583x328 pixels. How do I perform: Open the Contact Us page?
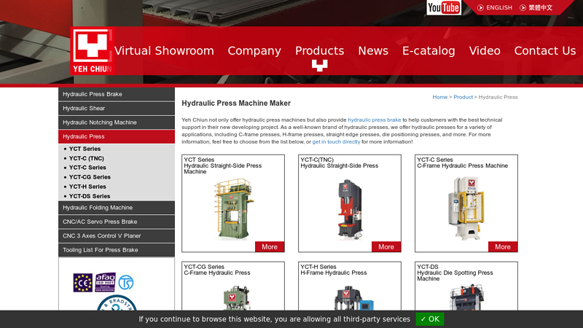pyautogui.click(x=545, y=50)
